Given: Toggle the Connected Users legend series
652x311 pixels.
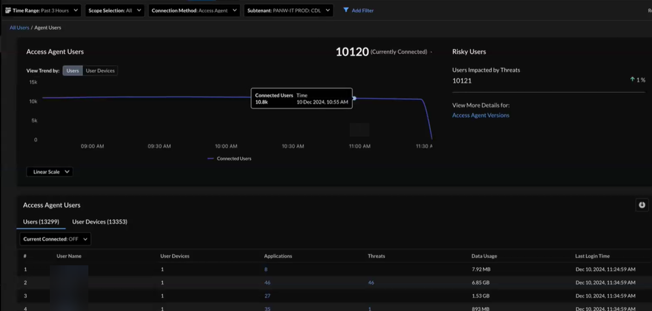Looking at the screenshot, I should pyautogui.click(x=229, y=158).
